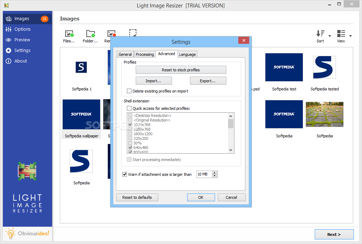The height and width of the screenshot is (244, 362).
Task: Click the Obviousidea logo
Action: pos(27,233)
